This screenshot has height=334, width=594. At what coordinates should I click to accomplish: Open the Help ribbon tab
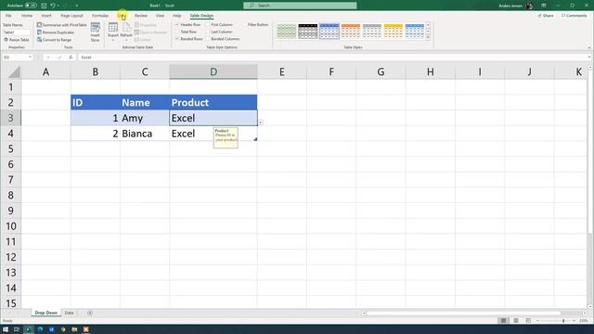click(x=177, y=16)
